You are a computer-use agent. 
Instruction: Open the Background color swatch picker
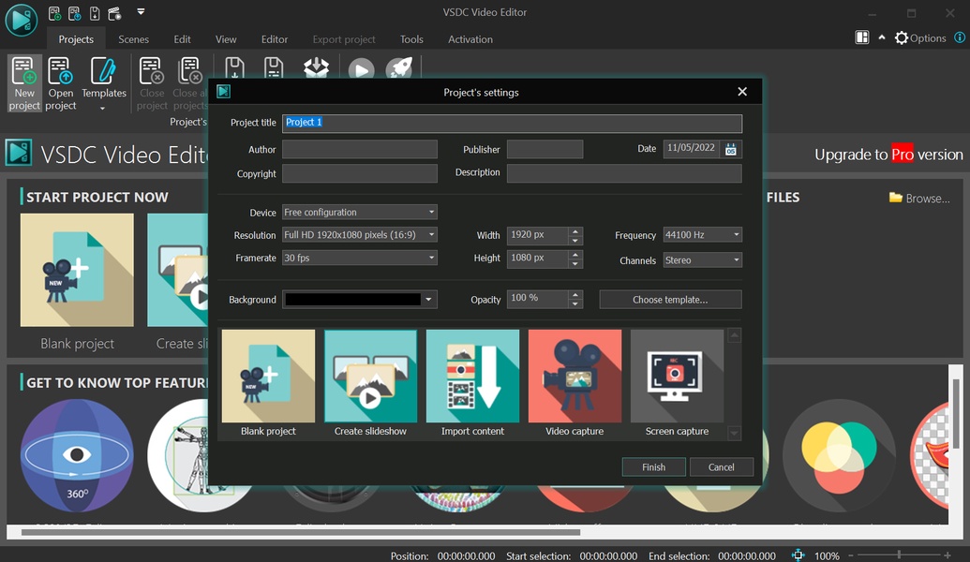point(360,300)
